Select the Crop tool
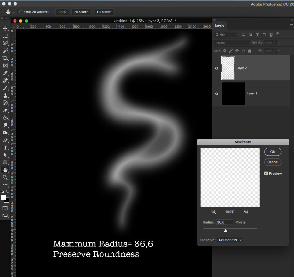The height and width of the screenshot is (277, 294). click(x=5, y=58)
